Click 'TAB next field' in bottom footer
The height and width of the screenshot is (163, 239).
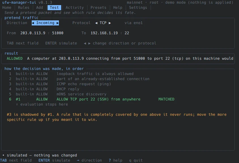click(x=16, y=160)
